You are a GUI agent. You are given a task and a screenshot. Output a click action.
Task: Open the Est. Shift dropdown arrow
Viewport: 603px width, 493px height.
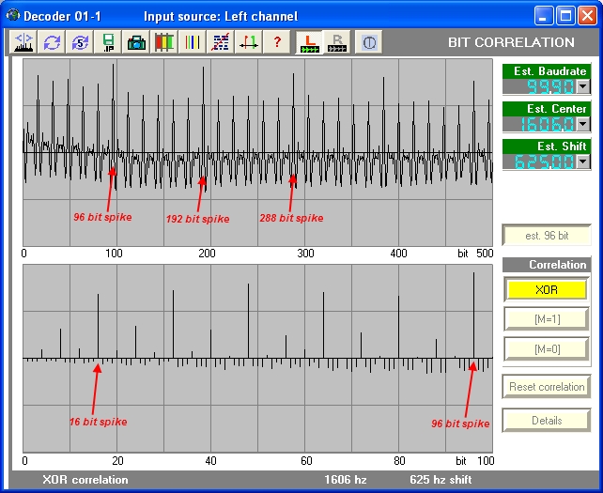[582, 162]
